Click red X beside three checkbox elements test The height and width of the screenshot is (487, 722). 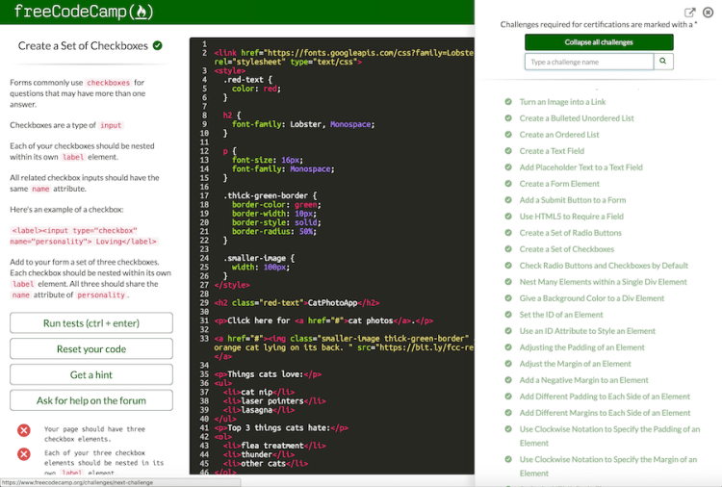(24, 430)
